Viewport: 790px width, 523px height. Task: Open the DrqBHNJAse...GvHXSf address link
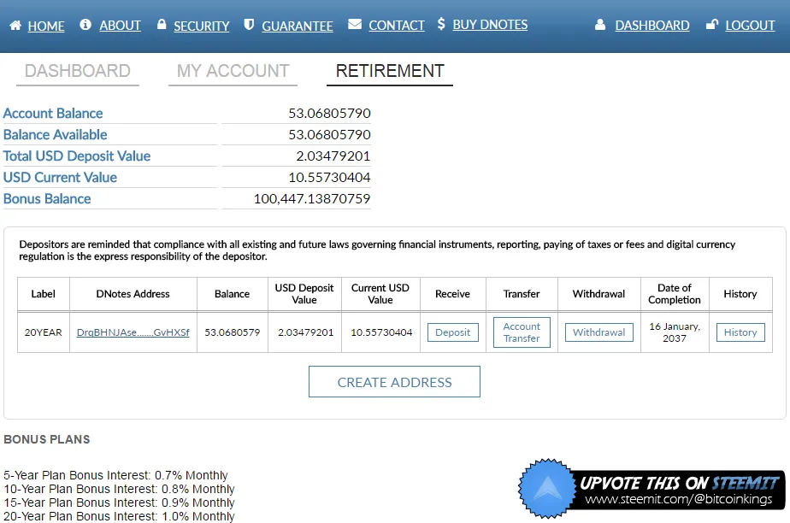point(133,332)
